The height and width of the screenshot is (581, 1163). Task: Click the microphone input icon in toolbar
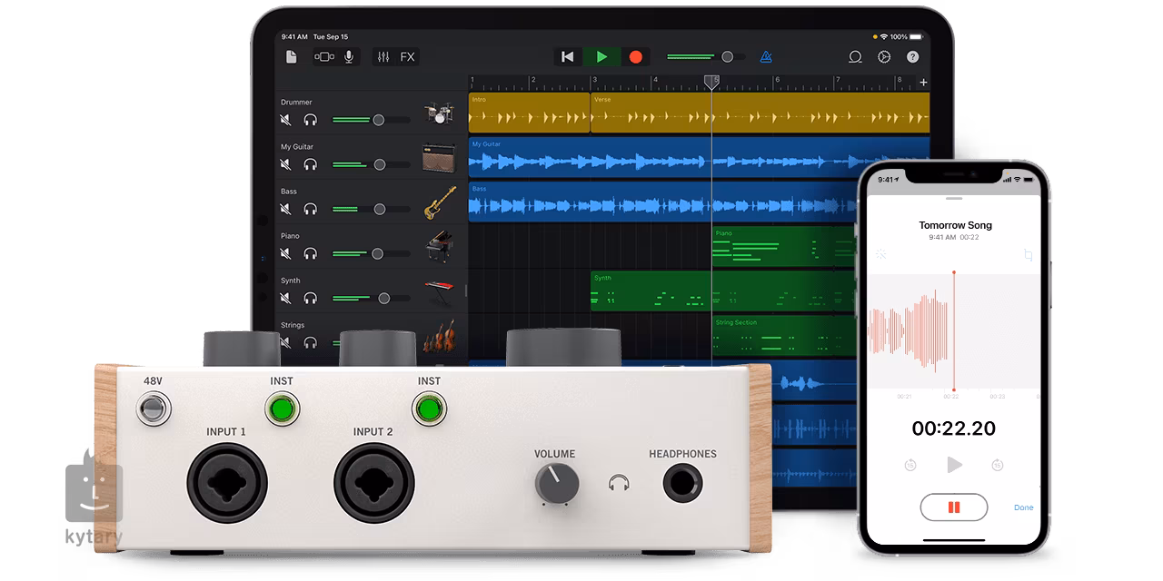click(x=348, y=57)
